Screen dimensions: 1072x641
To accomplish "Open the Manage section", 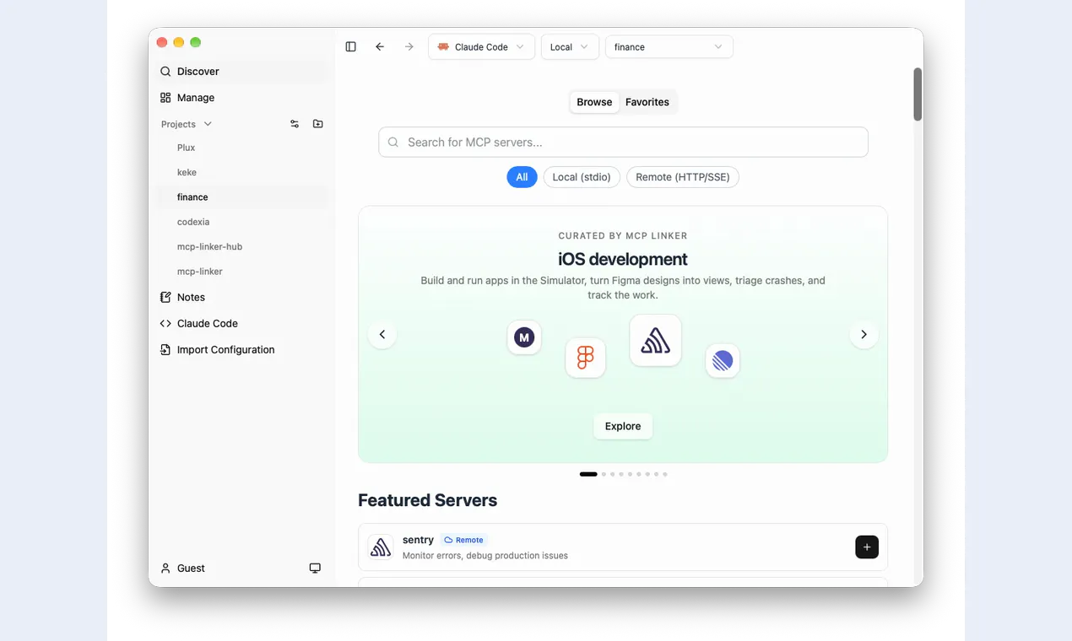I will coord(241,98).
